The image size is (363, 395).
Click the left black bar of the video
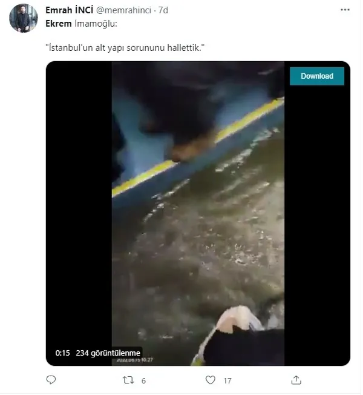pyautogui.click(x=79, y=213)
